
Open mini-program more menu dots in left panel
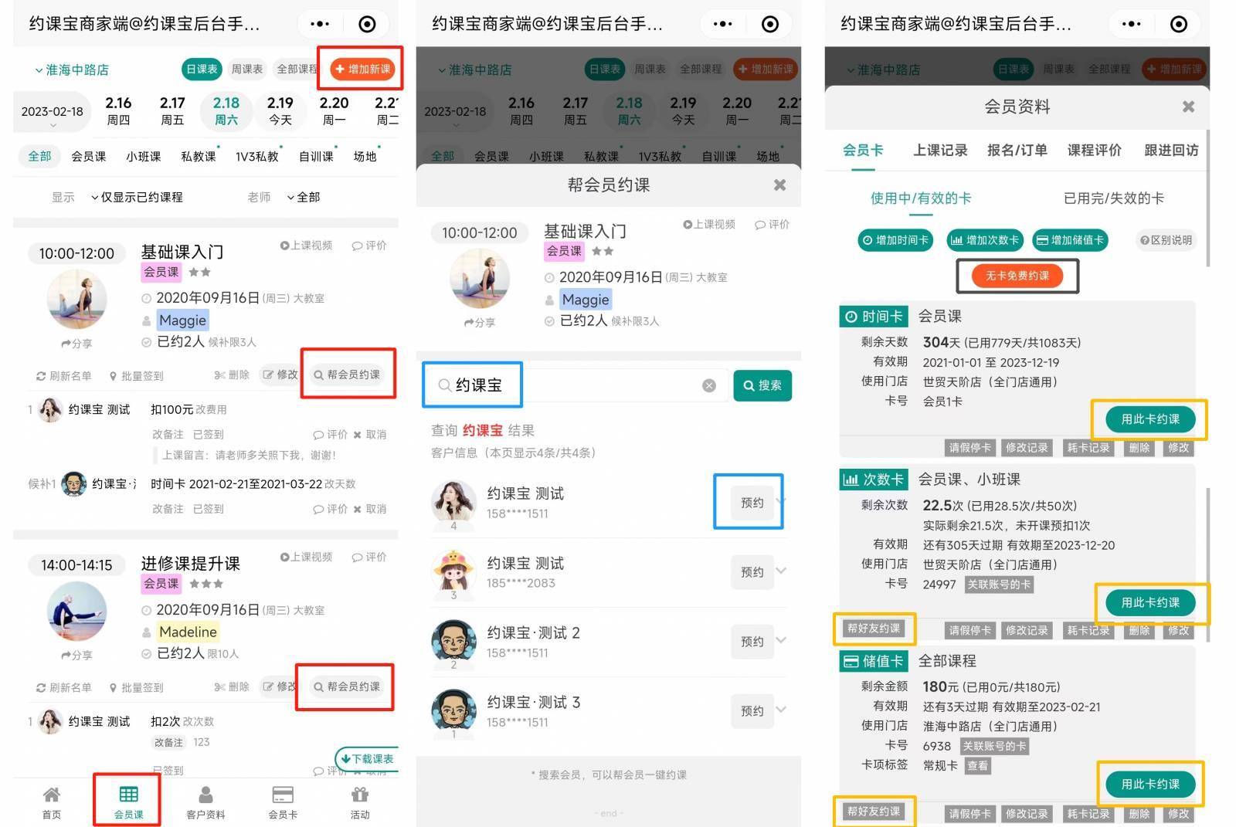pos(320,24)
